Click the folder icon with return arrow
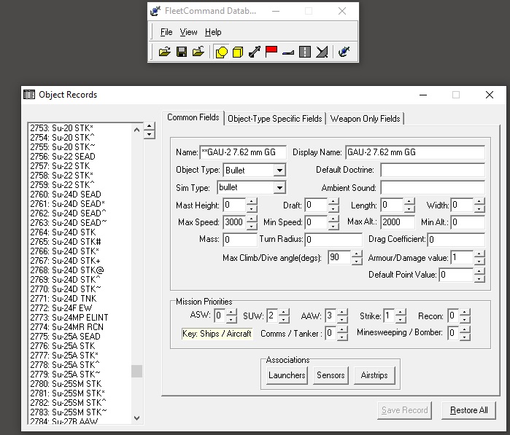This screenshot has width=510, height=435. [198, 52]
